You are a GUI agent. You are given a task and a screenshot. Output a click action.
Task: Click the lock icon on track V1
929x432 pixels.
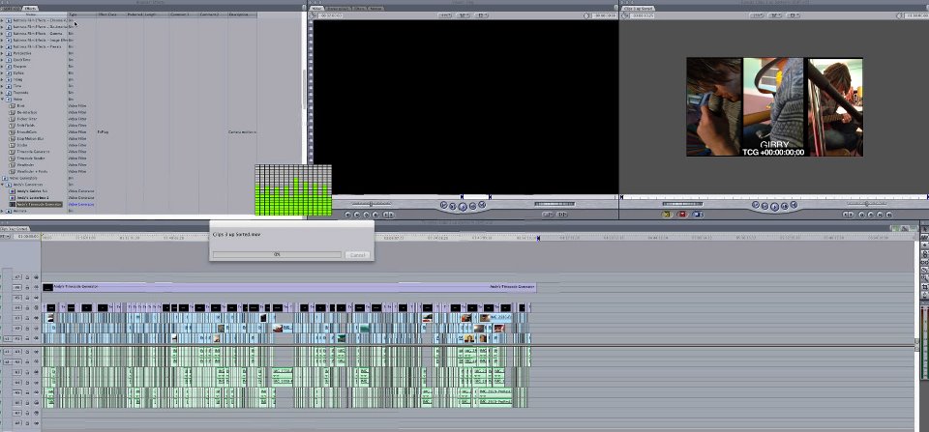pos(28,339)
